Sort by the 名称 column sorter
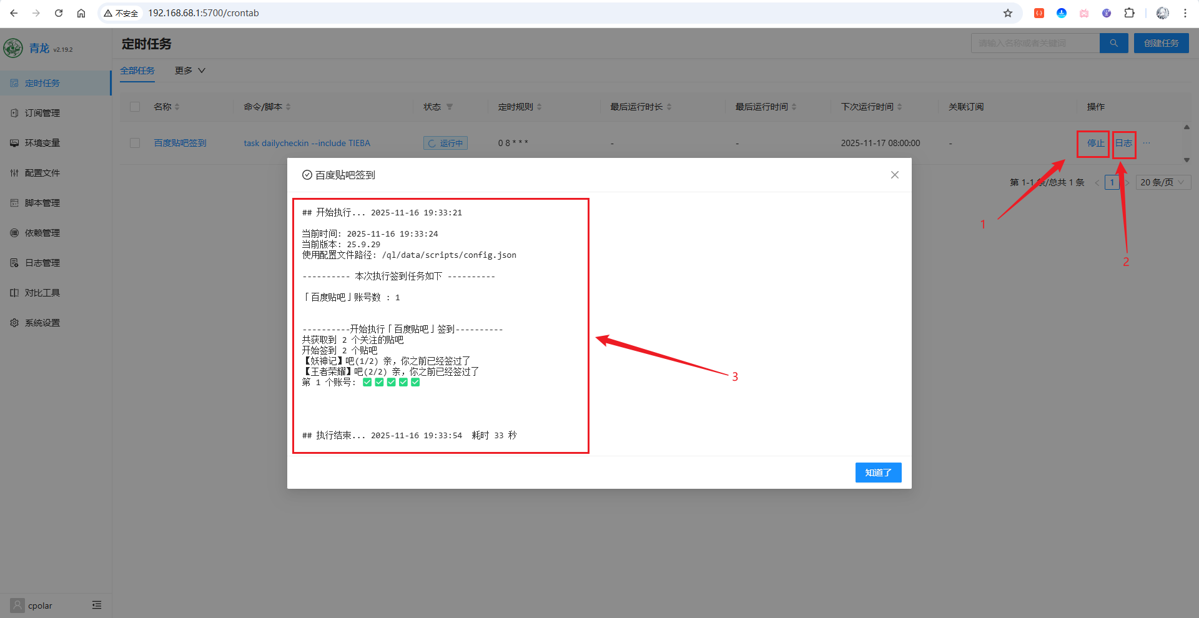Screen dimensions: 1199x618 177,107
